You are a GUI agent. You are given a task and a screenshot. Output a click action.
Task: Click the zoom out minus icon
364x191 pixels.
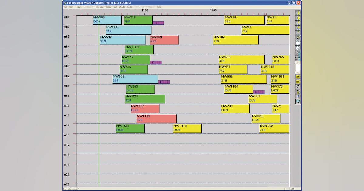[298, 48]
